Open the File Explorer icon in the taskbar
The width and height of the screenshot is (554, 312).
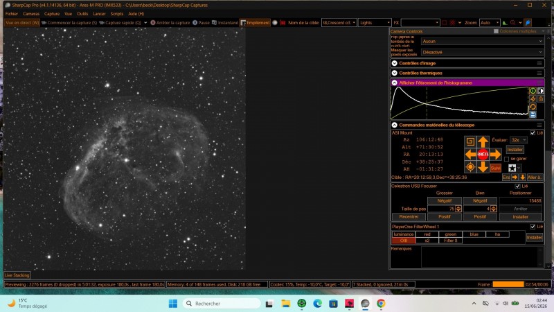(285, 304)
